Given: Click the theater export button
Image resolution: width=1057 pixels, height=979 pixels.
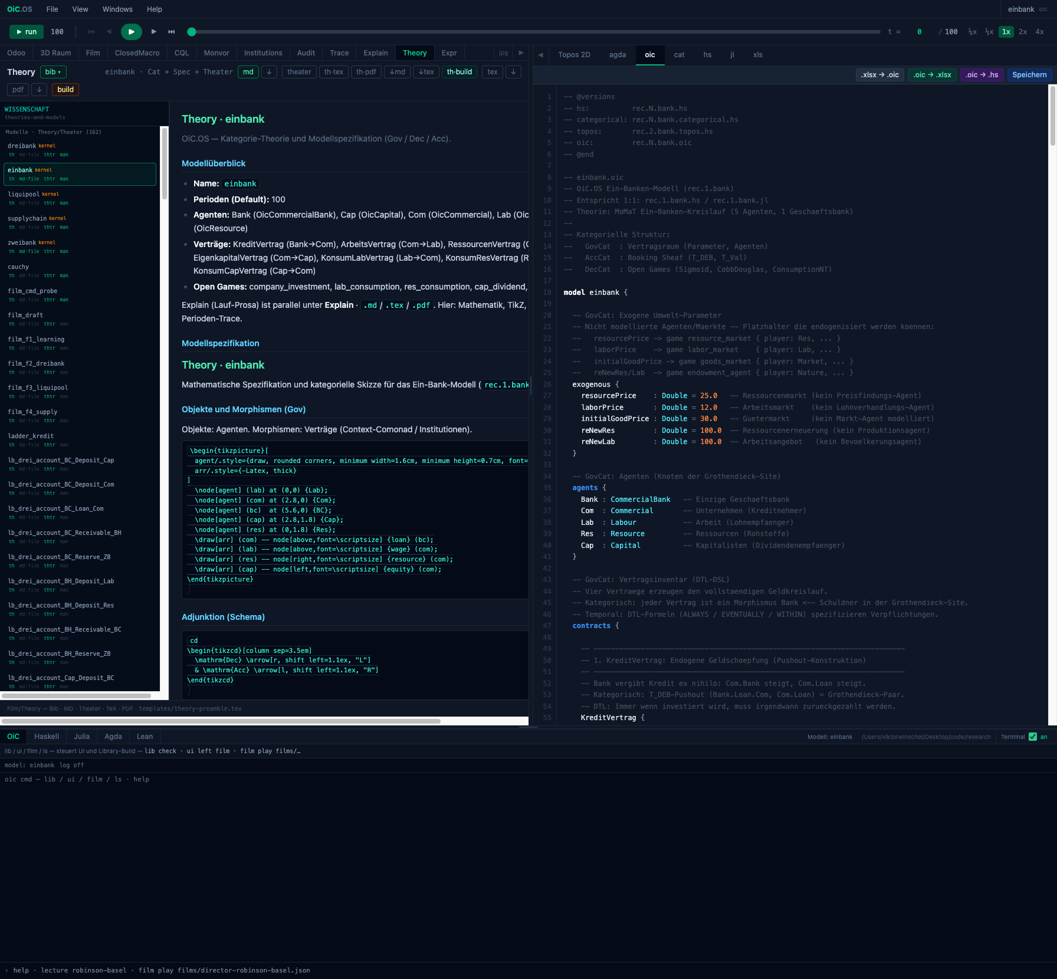Looking at the screenshot, I should pos(299,72).
